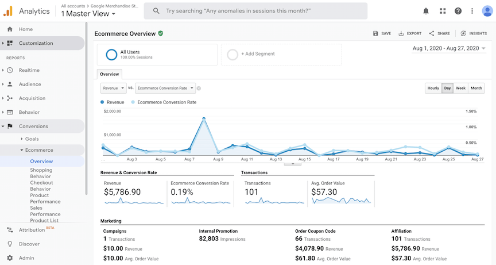The width and height of the screenshot is (496, 265).
Task: Click the search magnifier icon
Action: pyautogui.click(x=156, y=11)
